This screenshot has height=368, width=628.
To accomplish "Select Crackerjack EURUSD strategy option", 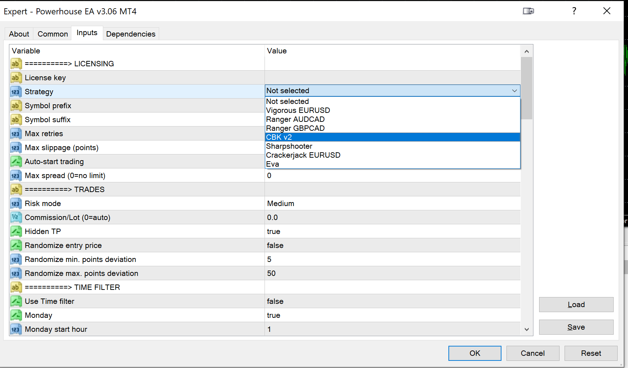I will [303, 155].
